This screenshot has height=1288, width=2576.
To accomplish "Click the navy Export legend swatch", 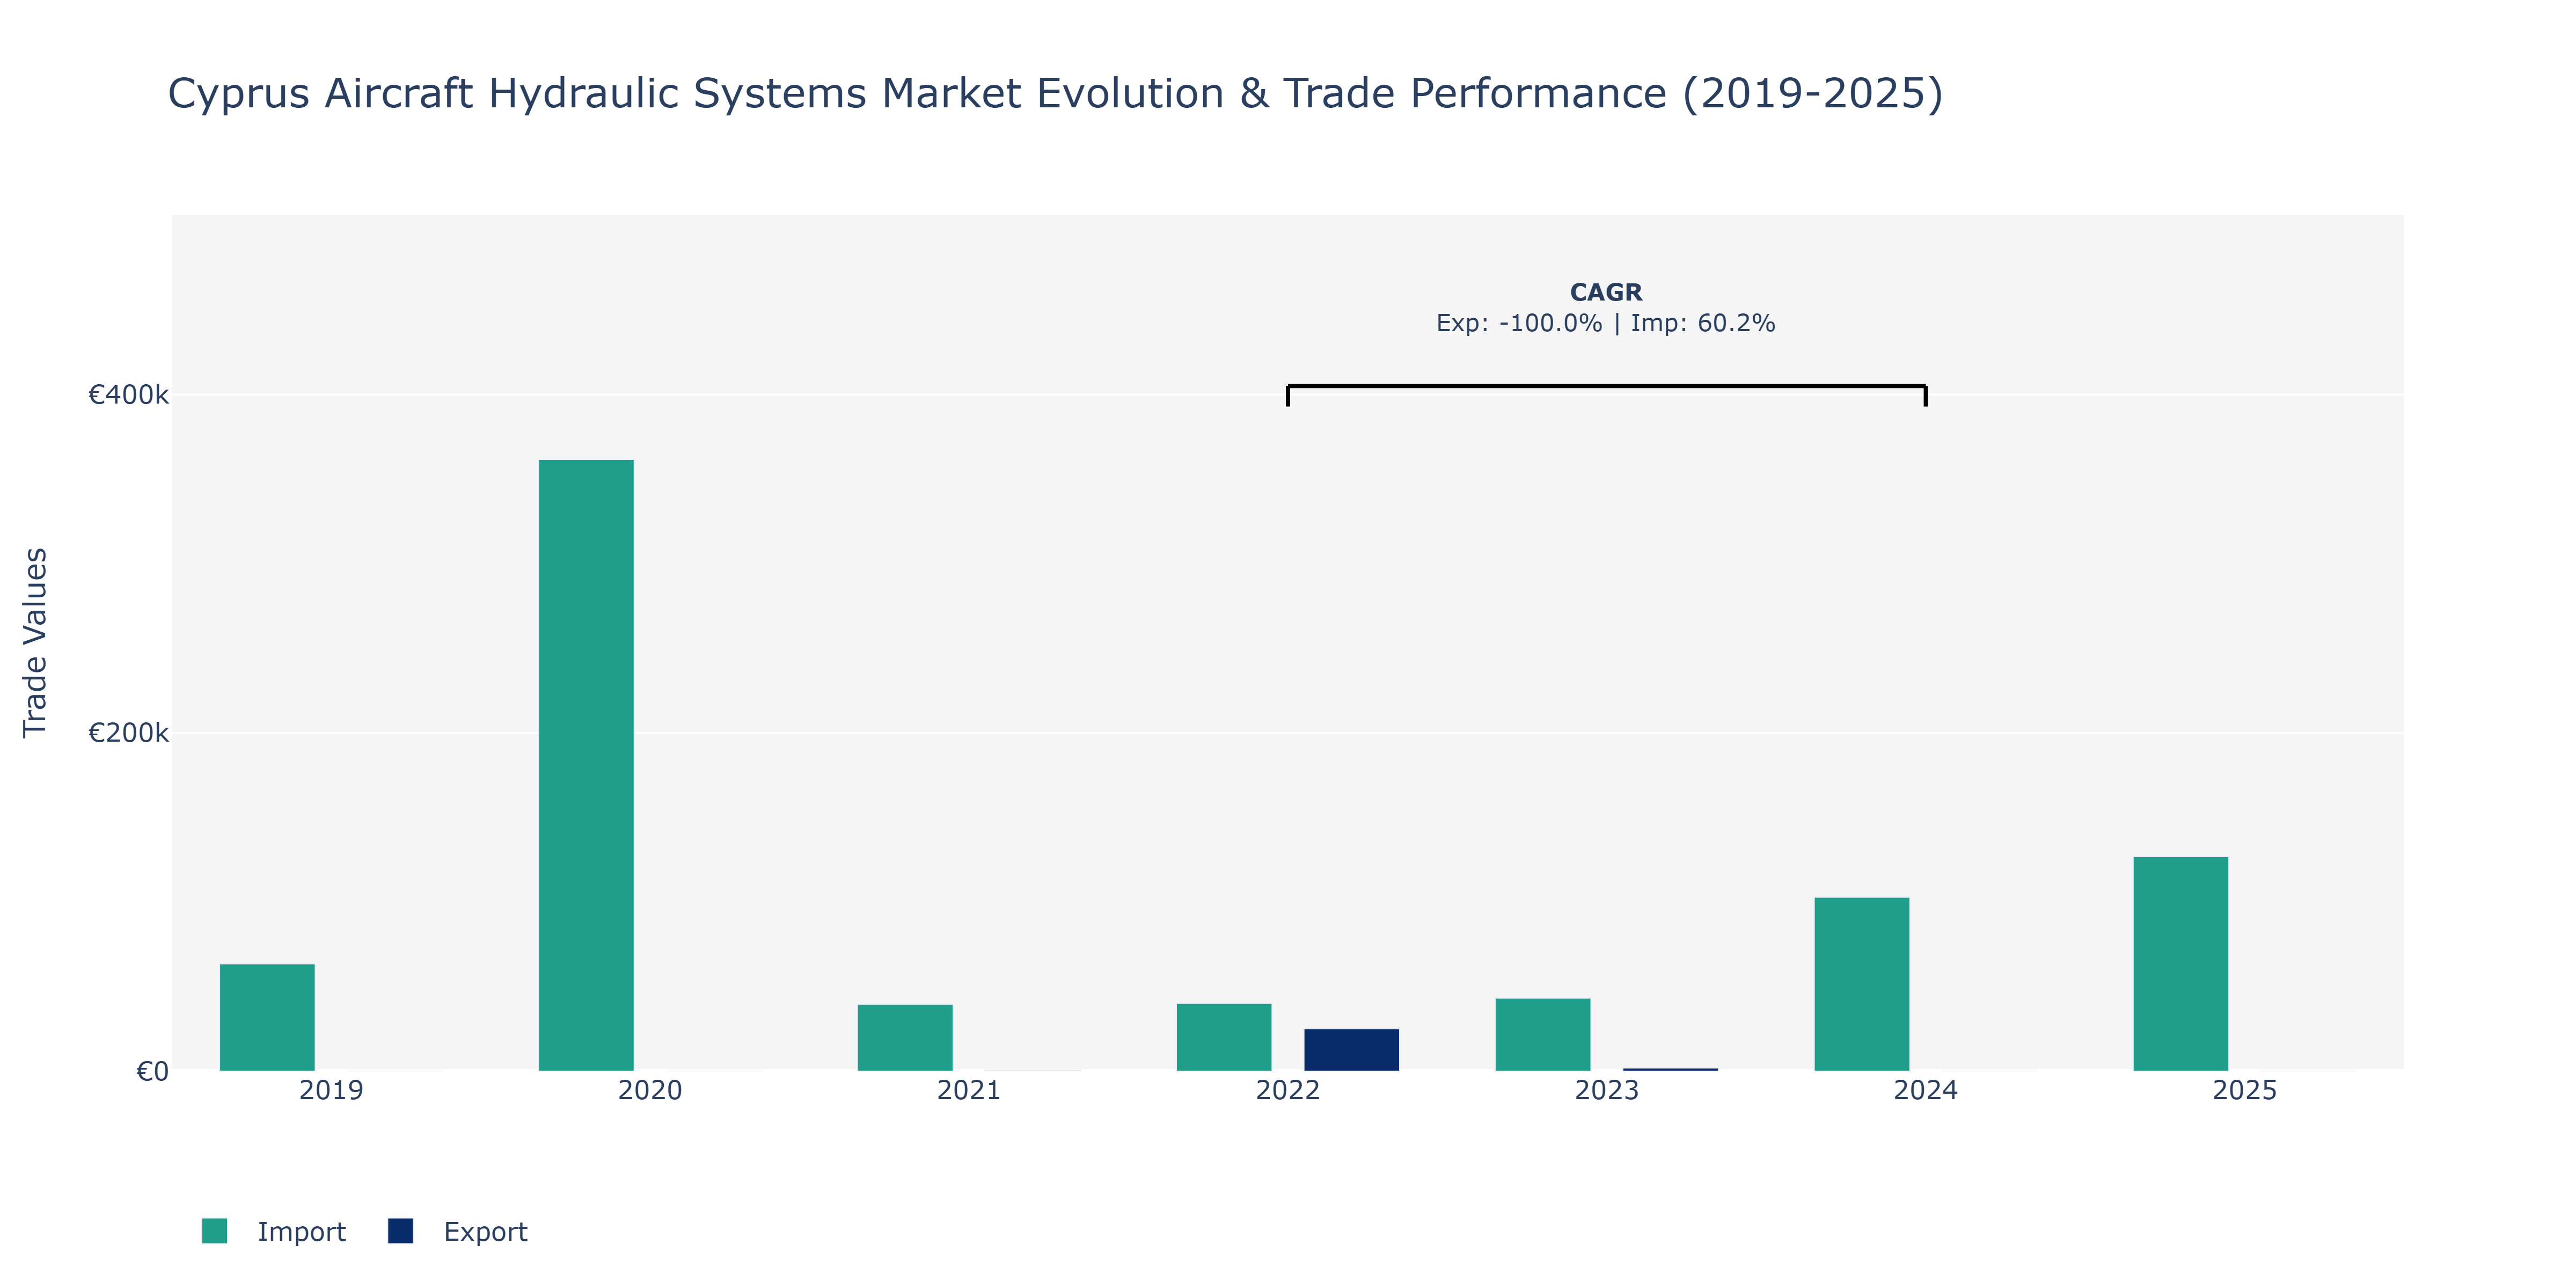I will coord(400,1231).
